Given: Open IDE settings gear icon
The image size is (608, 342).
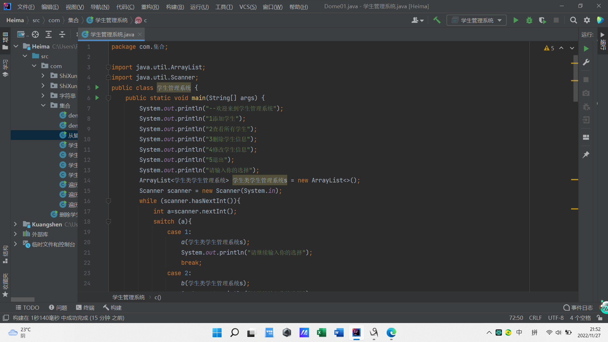Looking at the screenshot, I should (587, 20).
